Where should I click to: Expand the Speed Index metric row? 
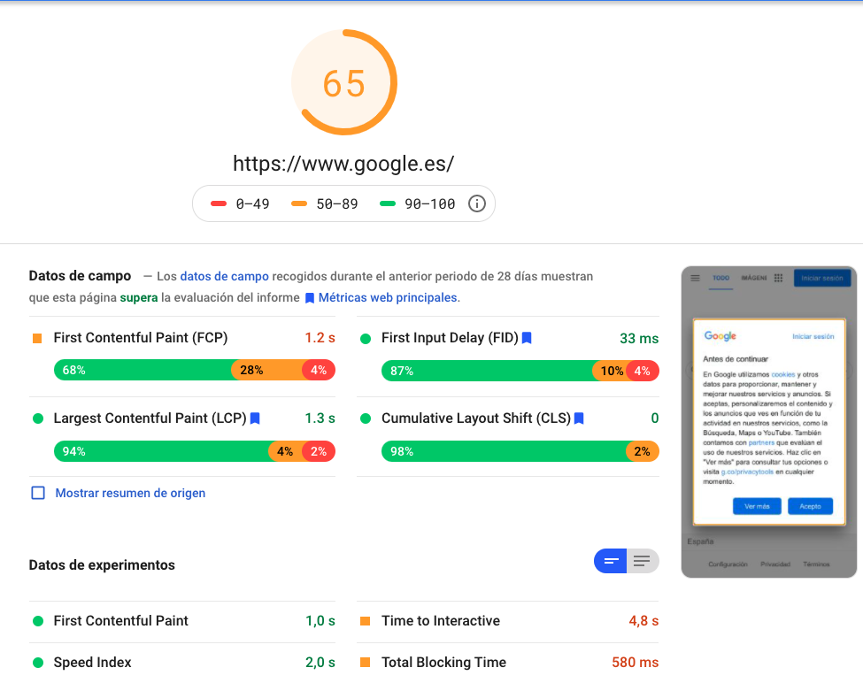[x=182, y=663]
